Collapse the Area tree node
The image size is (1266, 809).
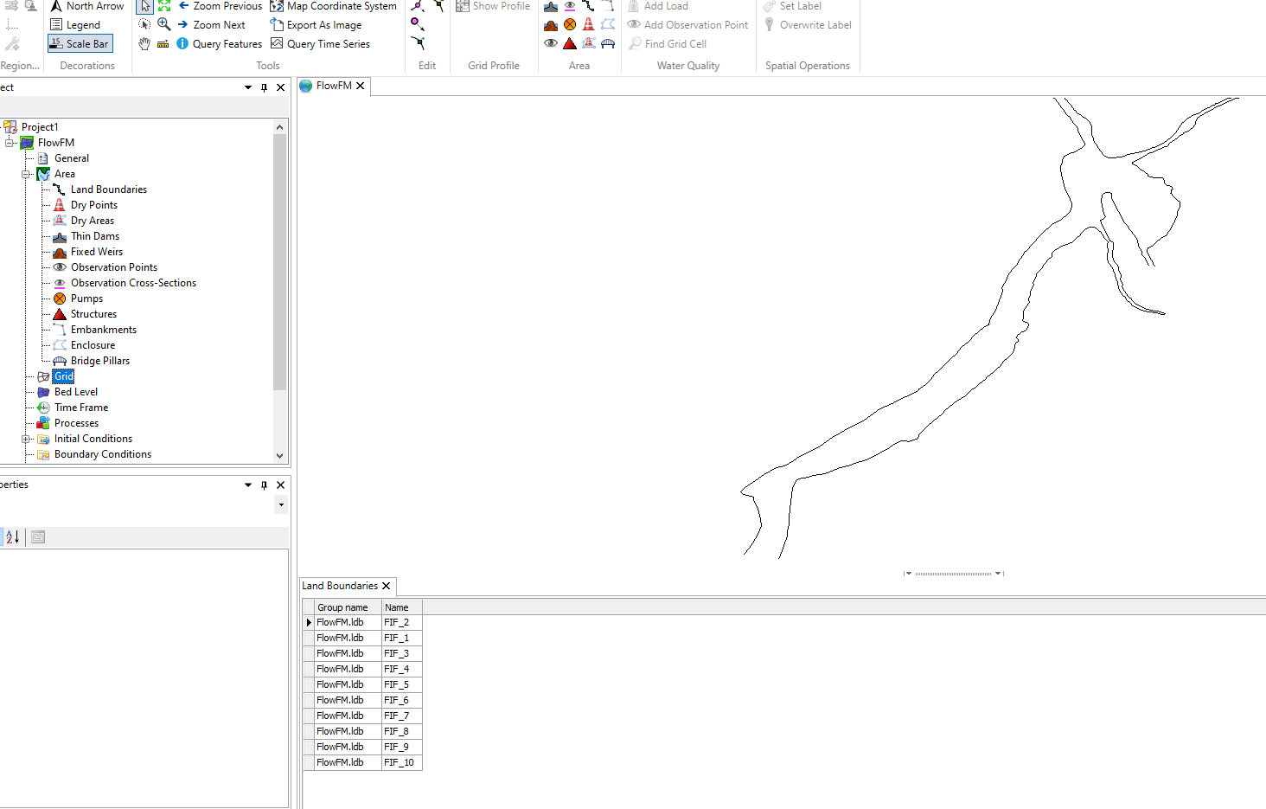tap(27, 174)
